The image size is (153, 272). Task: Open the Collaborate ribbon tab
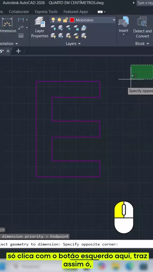(x=19, y=11)
